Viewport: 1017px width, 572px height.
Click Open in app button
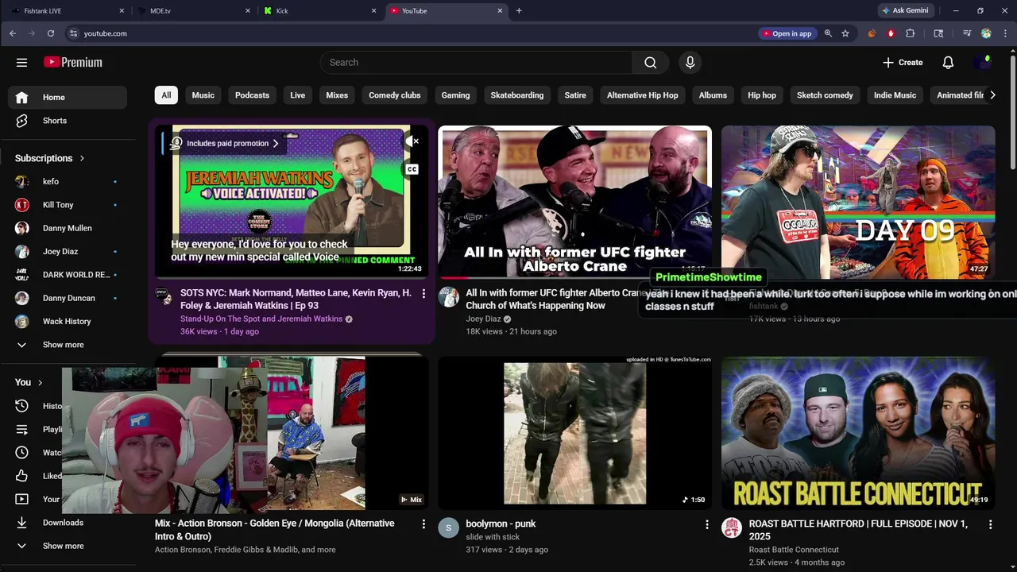[x=787, y=33]
